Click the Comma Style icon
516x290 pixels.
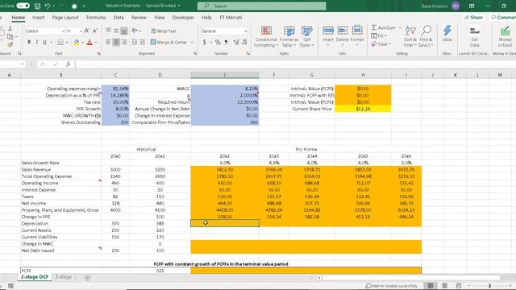226,43
